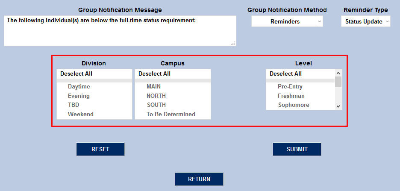Click the RESET button
Image resolution: width=400 pixels, height=191 pixels.
(100, 149)
